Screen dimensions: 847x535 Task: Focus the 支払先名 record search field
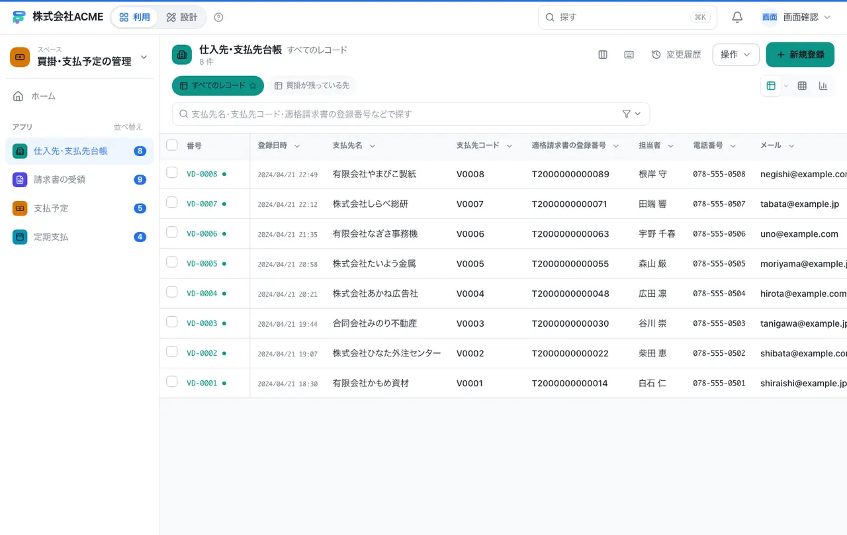pos(411,114)
